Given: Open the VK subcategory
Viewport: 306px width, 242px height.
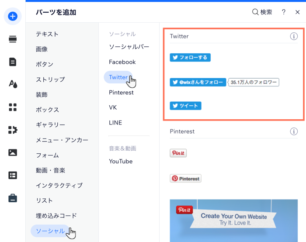Looking at the screenshot, I should pyautogui.click(x=113, y=107).
